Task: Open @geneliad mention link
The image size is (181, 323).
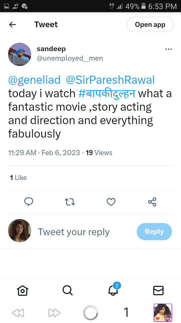Action: click(35, 80)
